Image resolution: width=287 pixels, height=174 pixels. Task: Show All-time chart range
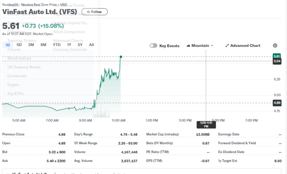(91, 45)
